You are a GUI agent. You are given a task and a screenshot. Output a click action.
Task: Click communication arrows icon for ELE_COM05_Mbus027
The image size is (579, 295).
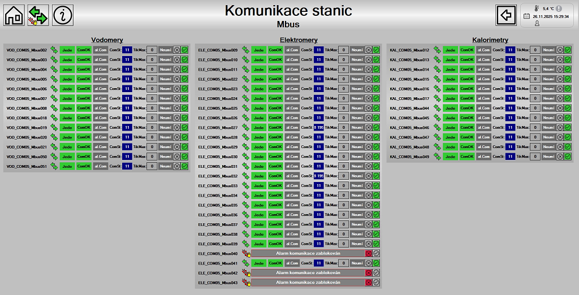coord(246,127)
